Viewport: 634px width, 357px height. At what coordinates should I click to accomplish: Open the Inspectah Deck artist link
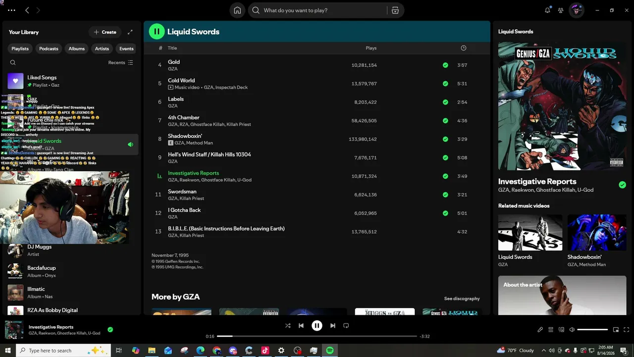231,87
